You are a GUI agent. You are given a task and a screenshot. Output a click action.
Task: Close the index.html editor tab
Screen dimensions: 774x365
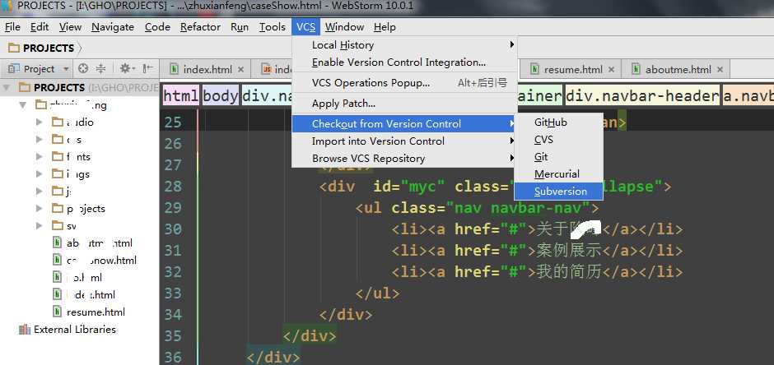point(241,69)
